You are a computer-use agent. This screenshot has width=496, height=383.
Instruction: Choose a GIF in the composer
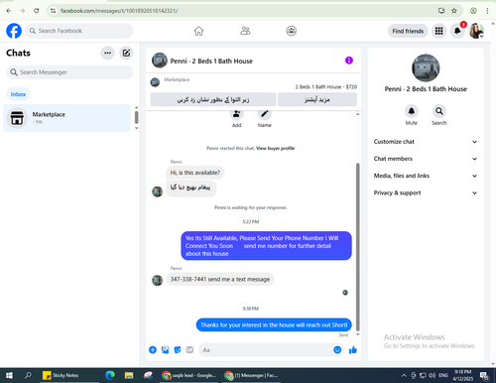coord(189,350)
